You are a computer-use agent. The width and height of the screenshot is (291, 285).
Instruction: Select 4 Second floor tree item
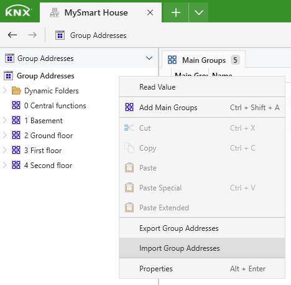(x=48, y=166)
